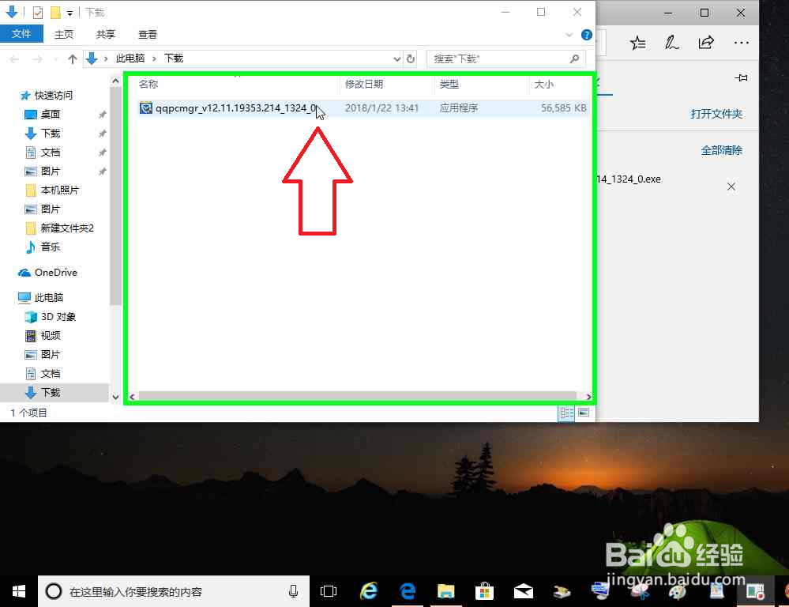Open OneDrive in the navigation pane
The width and height of the screenshot is (789, 607).
point(55,273)
